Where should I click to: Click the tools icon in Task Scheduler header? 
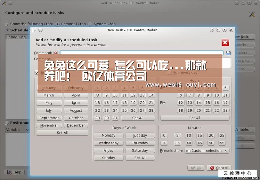[252, 14]
